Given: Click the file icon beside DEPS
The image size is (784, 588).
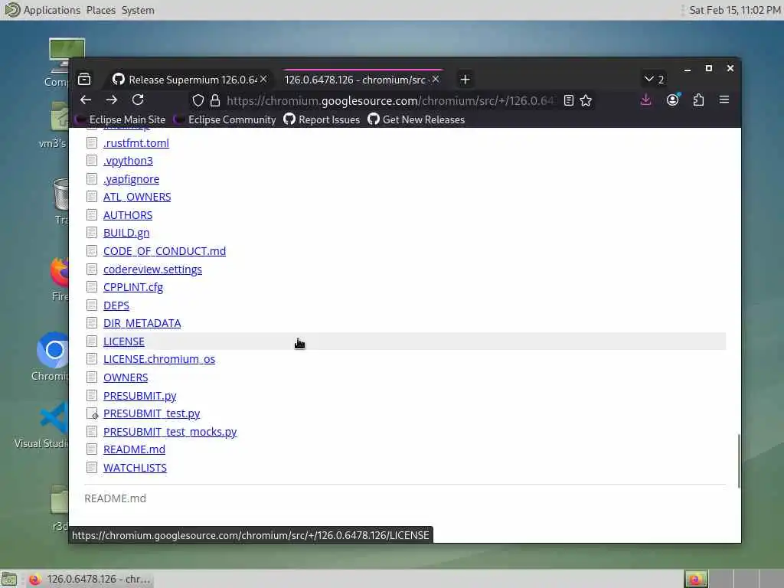Looking at the screenshot, I should (92, 305).
